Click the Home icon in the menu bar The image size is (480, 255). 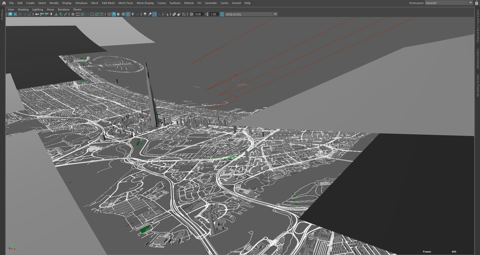4,3
